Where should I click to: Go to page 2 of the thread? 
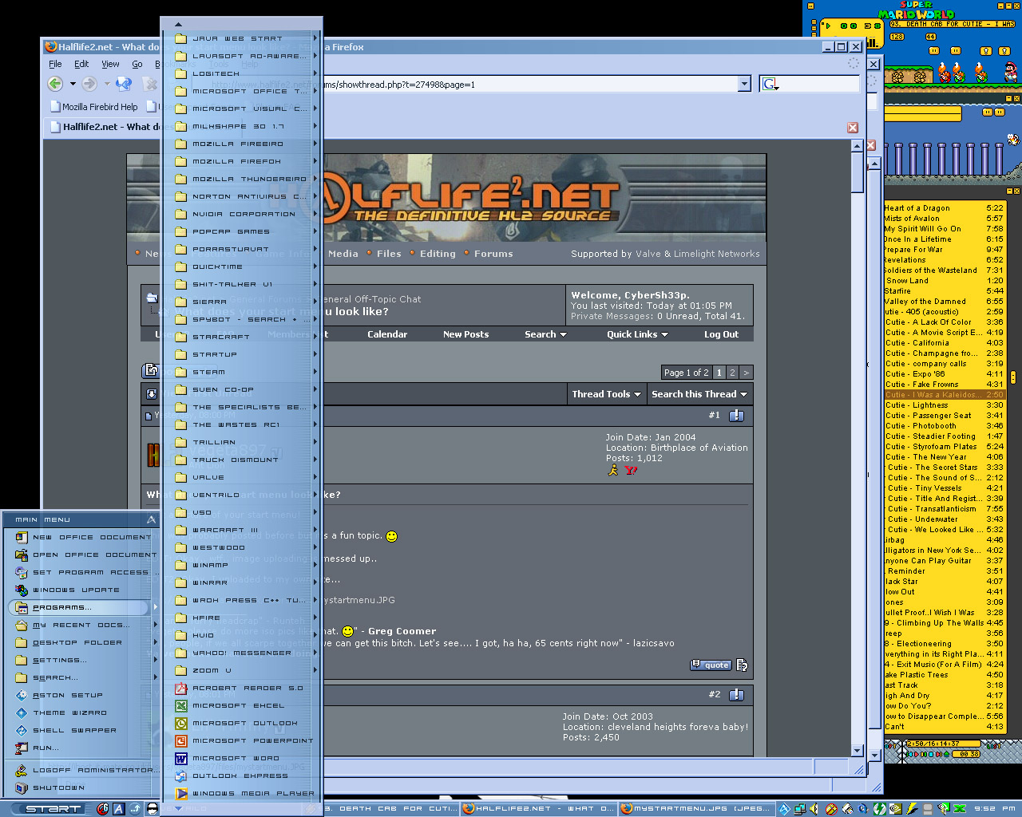(x=732, y=373)
